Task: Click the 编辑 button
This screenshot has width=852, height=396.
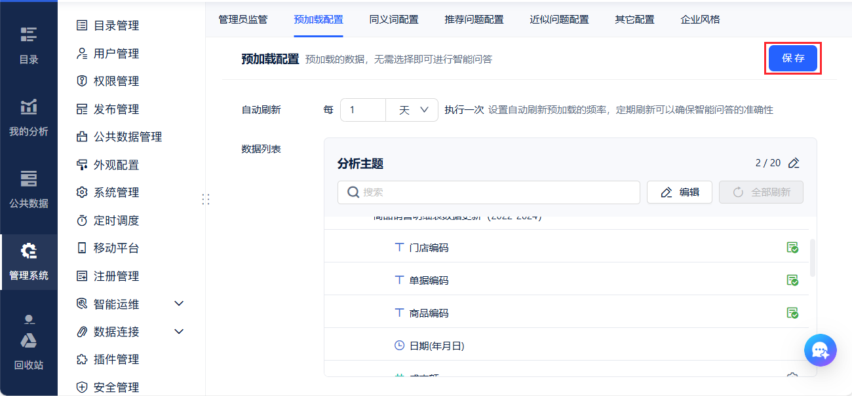Action: pyautogui.click(x=680, y=192)
